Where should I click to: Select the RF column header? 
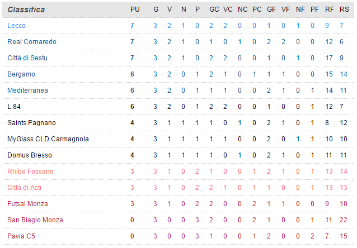(329, 9)
